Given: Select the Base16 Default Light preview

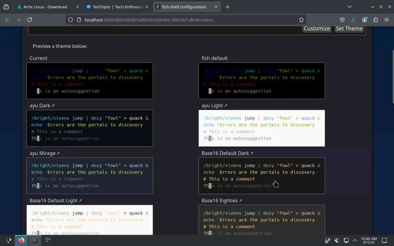Looking at the screenshot, I should pos(90,220).
